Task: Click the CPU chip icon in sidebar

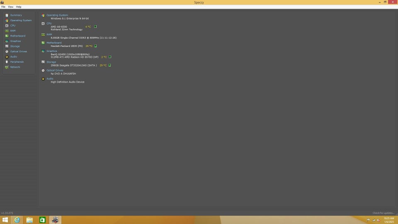Action: [x=7, y=26]
